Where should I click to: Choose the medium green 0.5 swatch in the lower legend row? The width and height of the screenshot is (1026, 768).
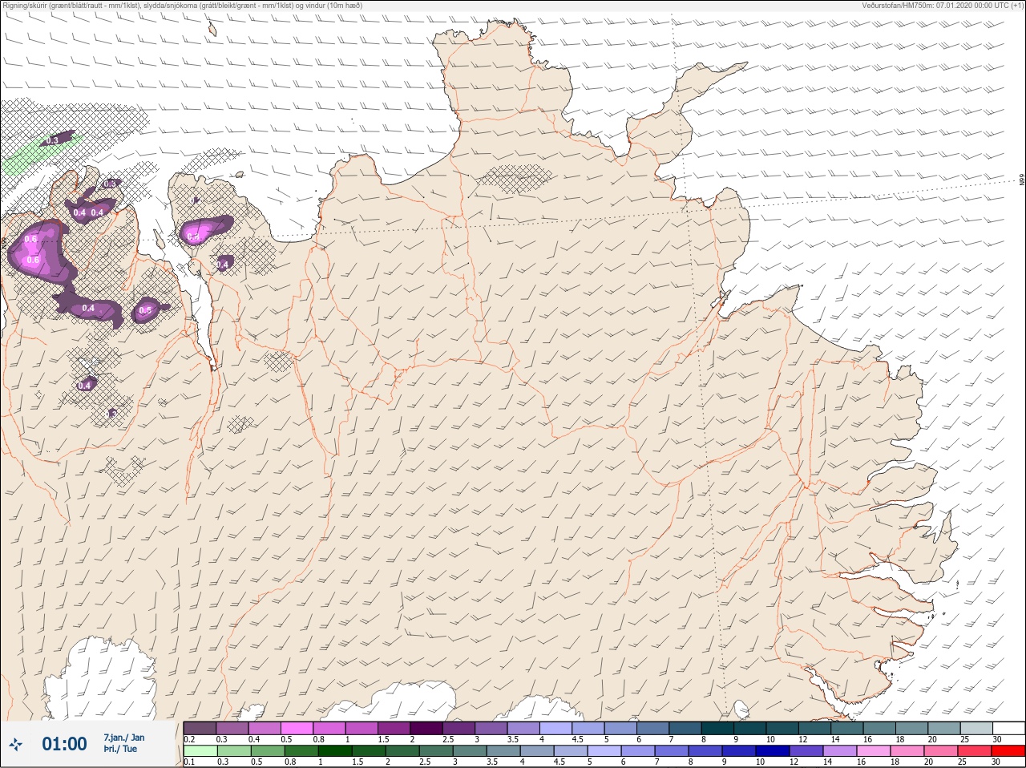[266, 751]
